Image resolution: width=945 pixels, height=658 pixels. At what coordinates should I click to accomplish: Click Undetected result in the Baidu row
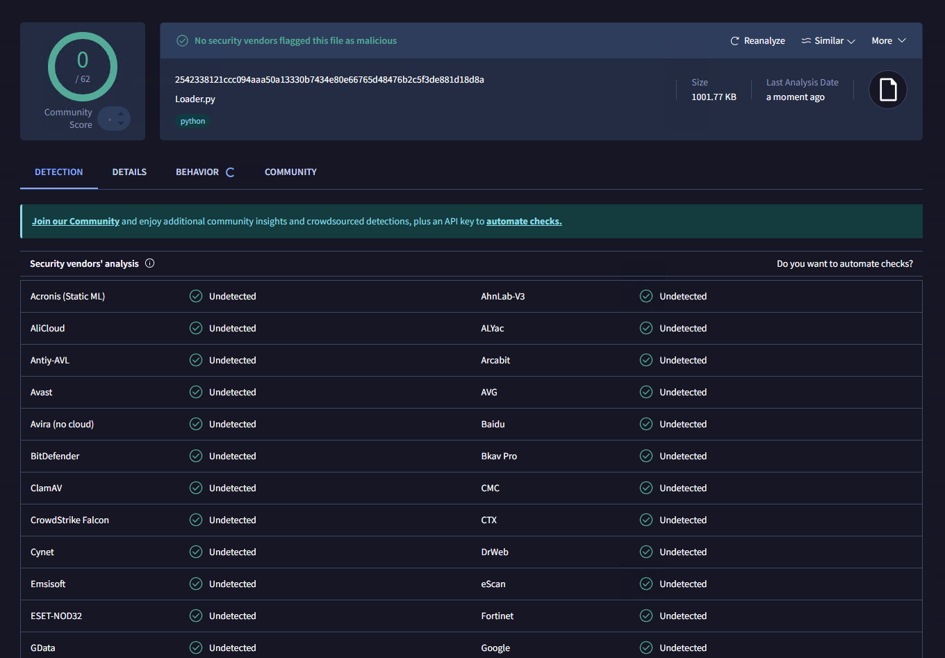(683, 425)
